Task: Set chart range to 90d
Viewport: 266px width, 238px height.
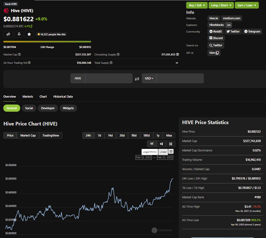Action: coord(134,135)
